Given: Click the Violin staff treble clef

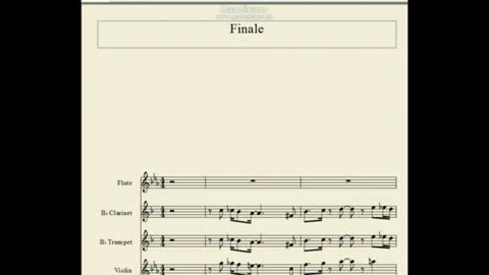Looking at the screenshot, I should [146, 268].
